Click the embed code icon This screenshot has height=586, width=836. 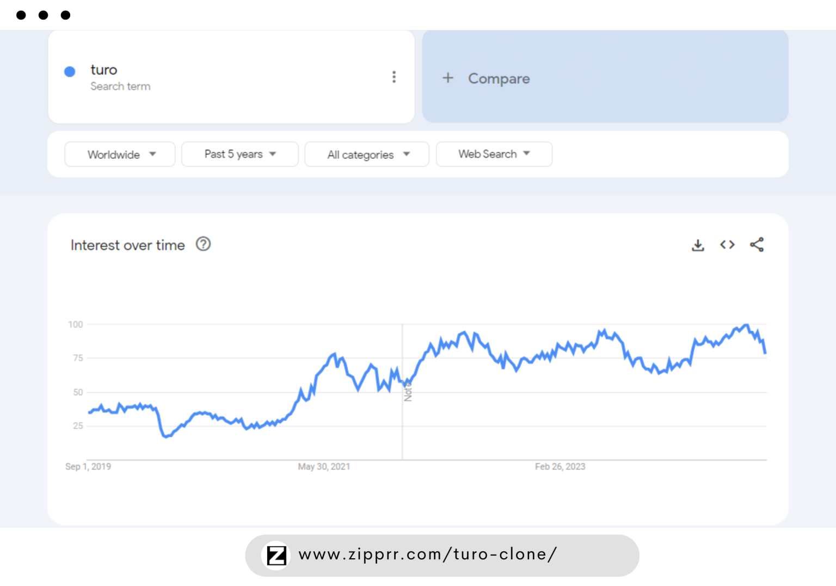(727, 245)
